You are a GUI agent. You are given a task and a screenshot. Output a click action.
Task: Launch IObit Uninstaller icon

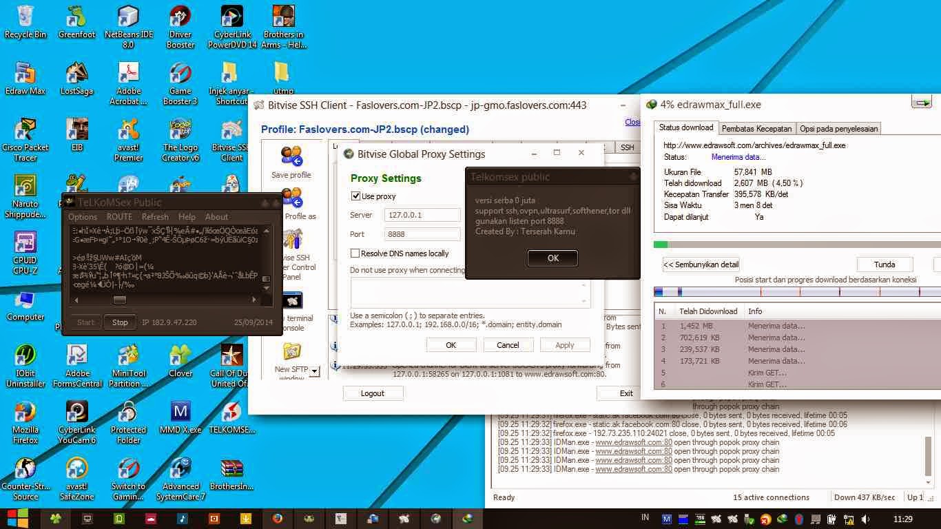click(x=25, y=365)
